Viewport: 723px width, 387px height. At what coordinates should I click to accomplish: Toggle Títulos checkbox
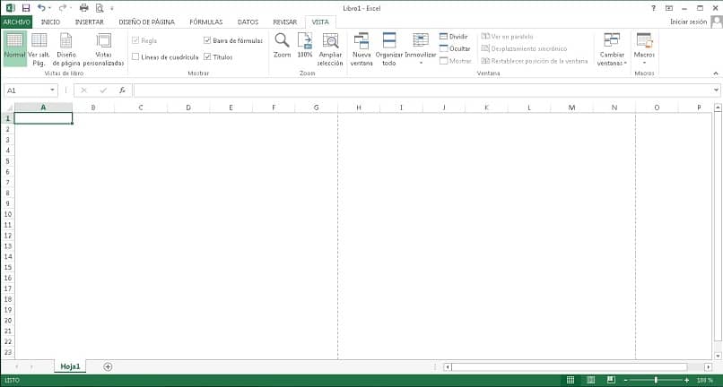tap(207, 56)
